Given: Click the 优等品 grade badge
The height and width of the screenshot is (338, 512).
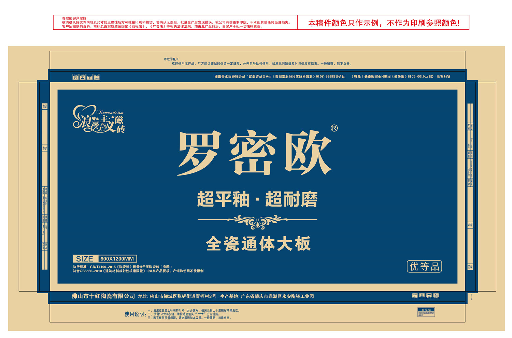Looking at the screenshot, I should pyautogui.click(x=424, y=266).
